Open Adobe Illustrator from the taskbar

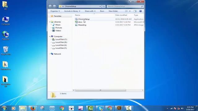(119, 108)
